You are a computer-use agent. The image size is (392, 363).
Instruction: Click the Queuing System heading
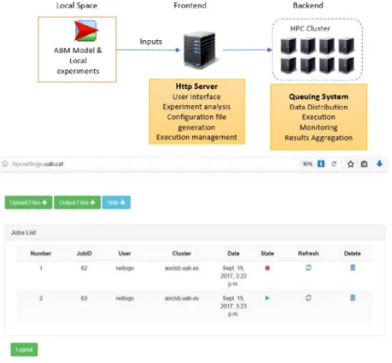coord(319,97)
